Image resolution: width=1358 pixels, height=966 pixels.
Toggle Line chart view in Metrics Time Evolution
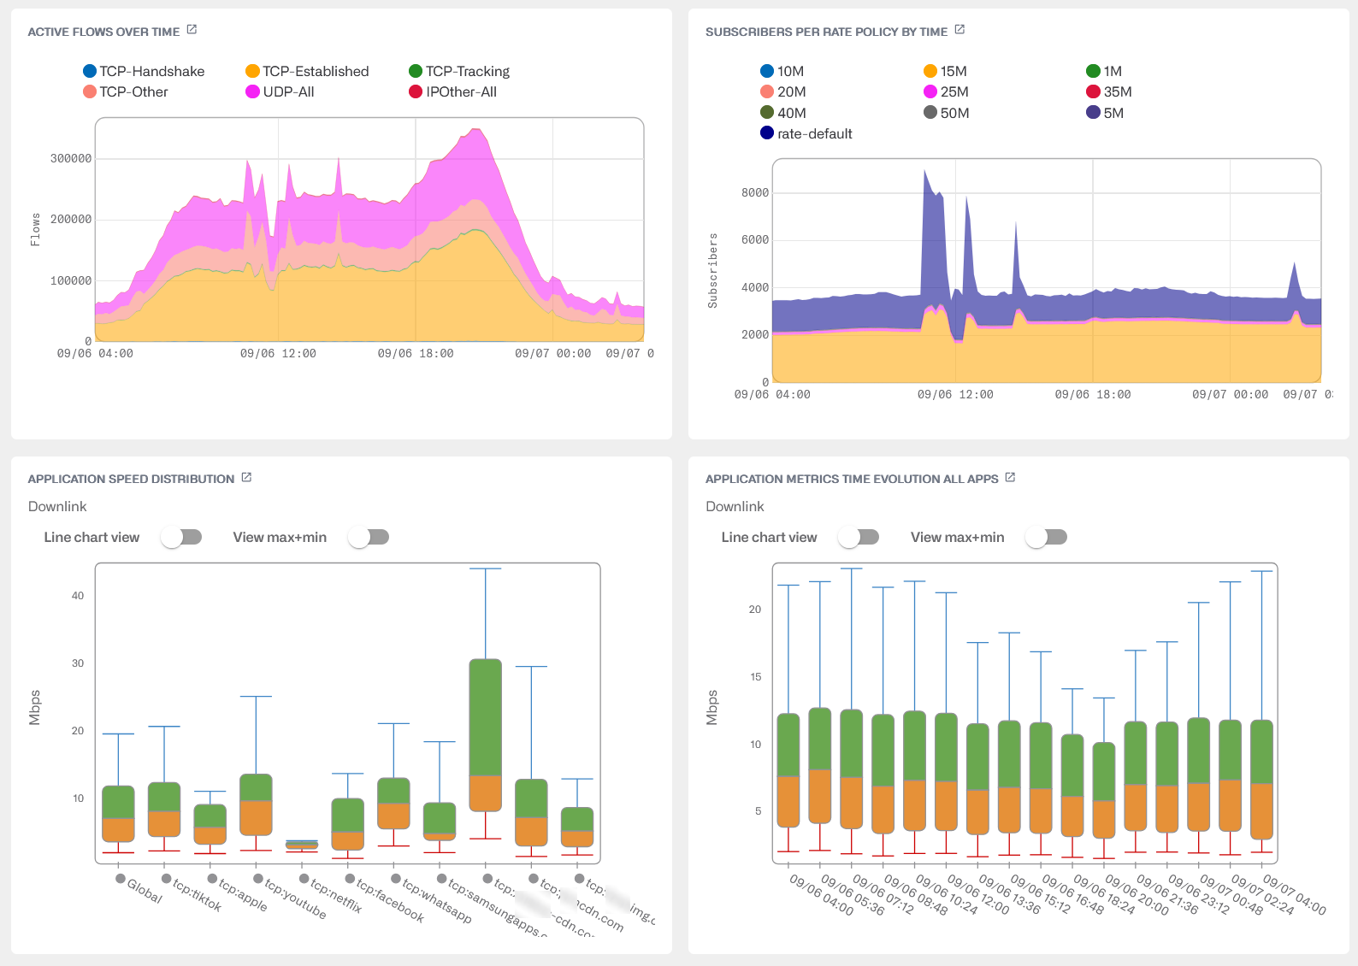pyautogui.click(x=859, y=537)
